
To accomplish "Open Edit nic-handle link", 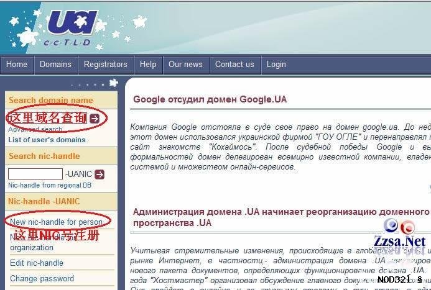I will (x=37, y=263).
